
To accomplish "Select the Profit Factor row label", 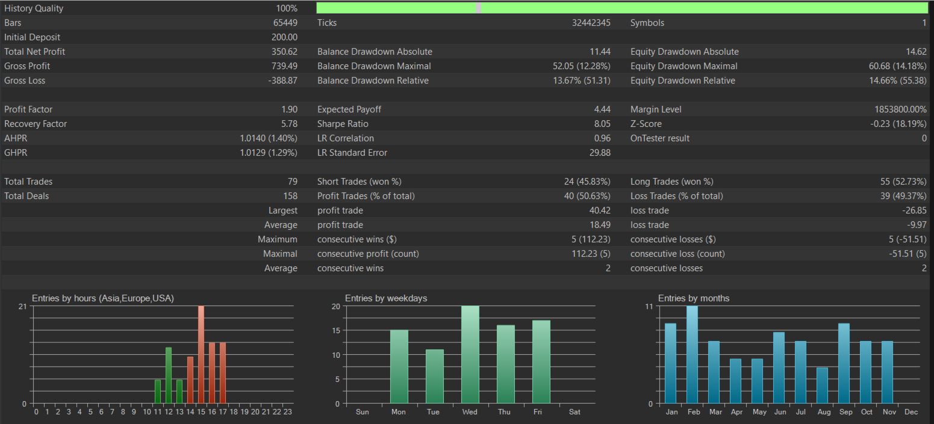I will pyautogui.click(x=28, y=109).
